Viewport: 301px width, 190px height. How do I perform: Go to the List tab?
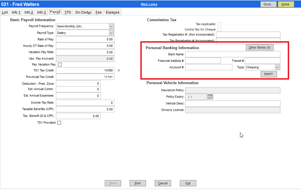pos(5,12)
